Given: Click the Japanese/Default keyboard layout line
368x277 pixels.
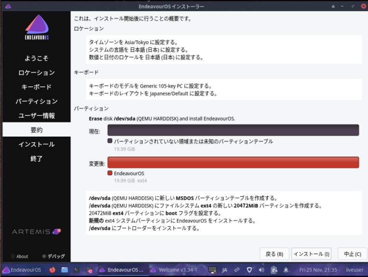Looking at the screenshot, I should point(153,94).
